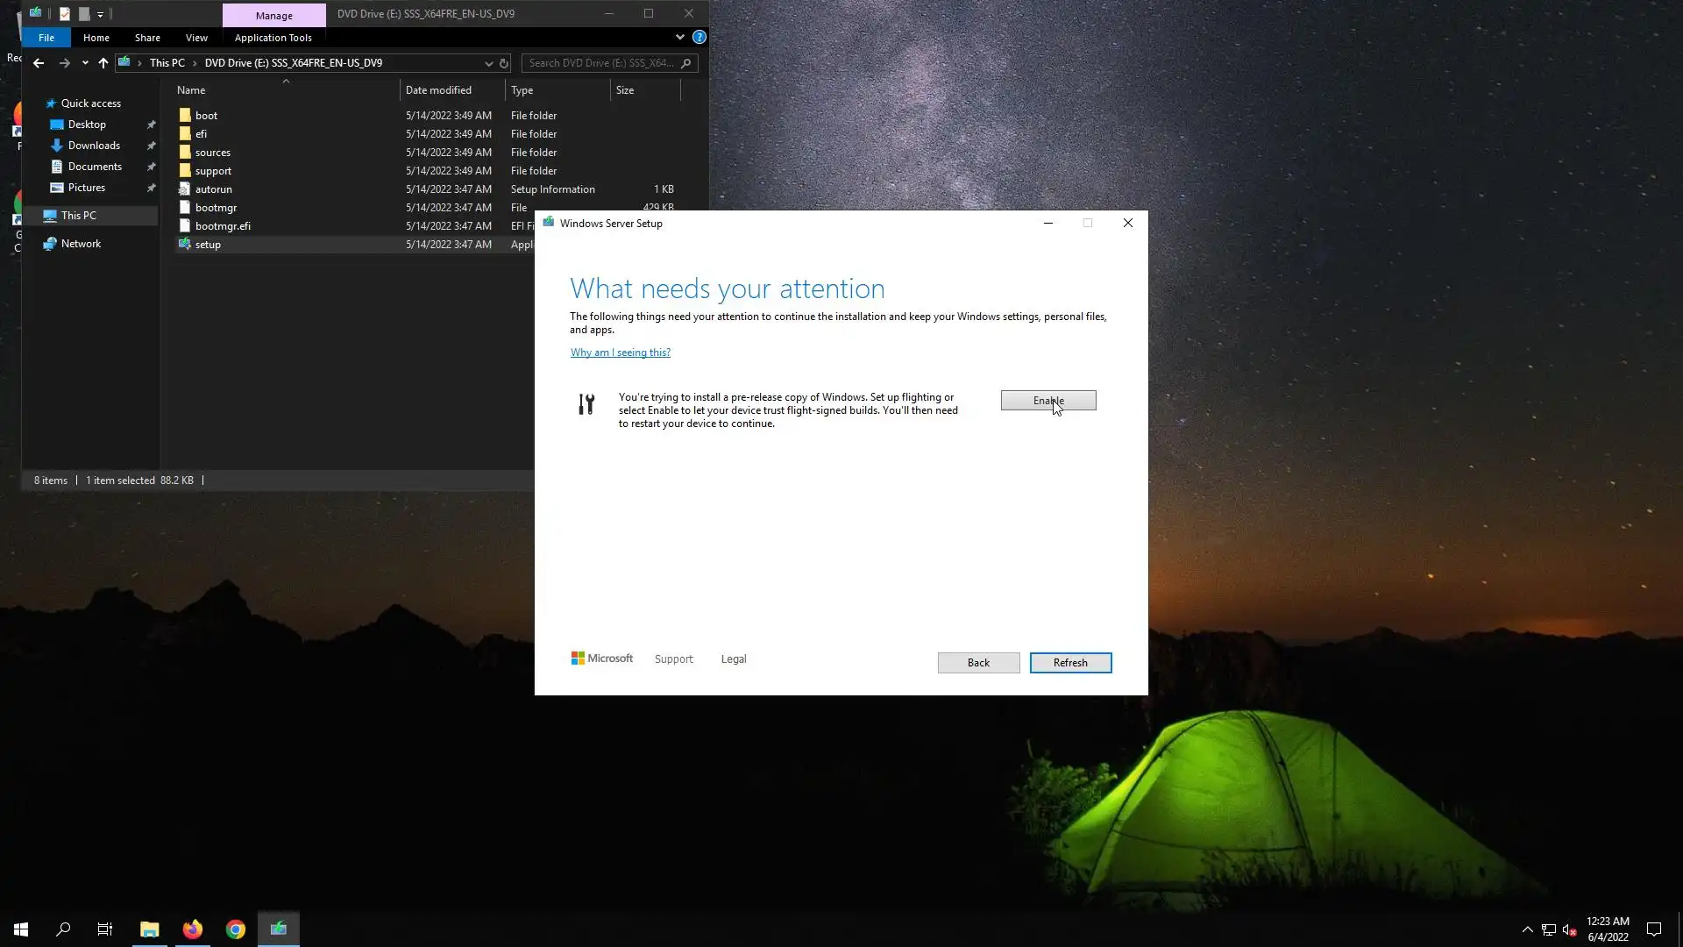Launch Google Chrome from the taskbar
The image size is (1683, 947).
[x=235, y=929]
